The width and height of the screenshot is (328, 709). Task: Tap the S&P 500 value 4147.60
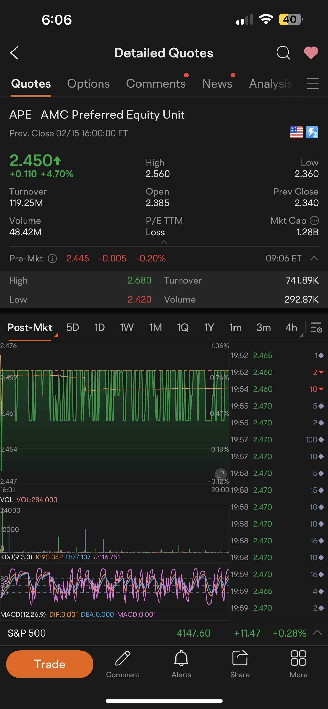(x=194, y=633)
